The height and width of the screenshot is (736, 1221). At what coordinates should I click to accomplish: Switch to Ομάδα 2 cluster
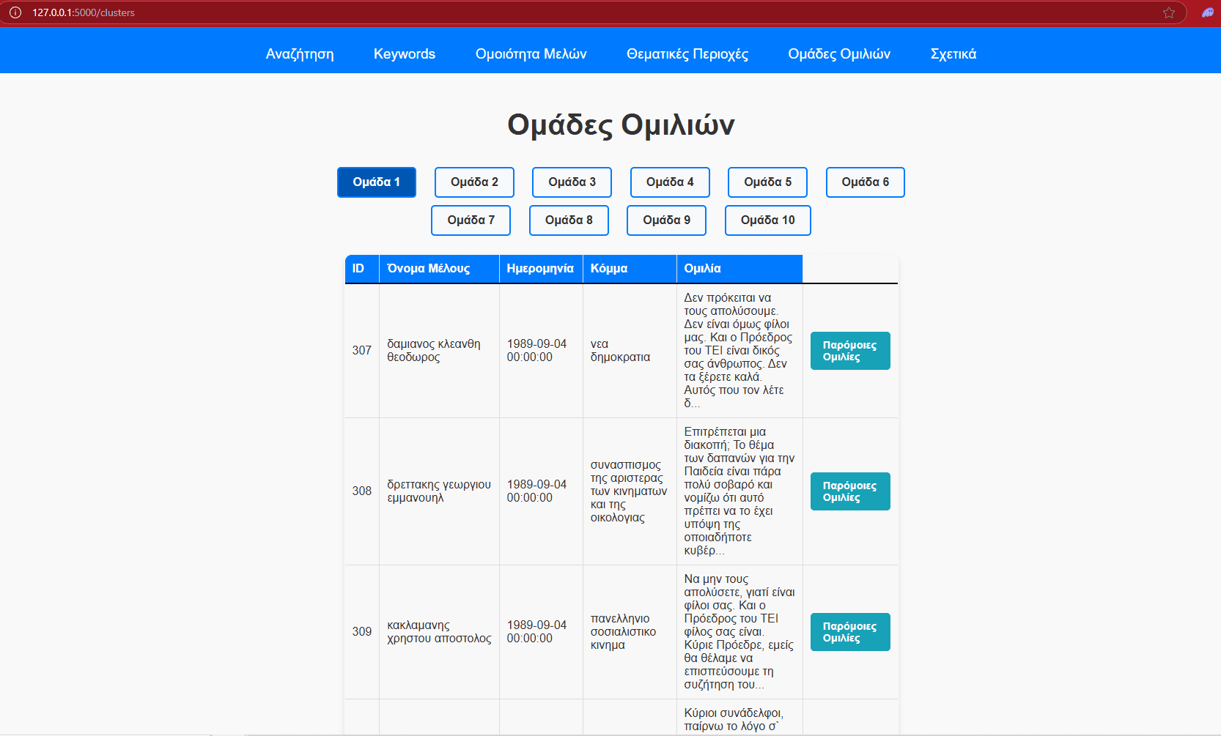[474, 182]
